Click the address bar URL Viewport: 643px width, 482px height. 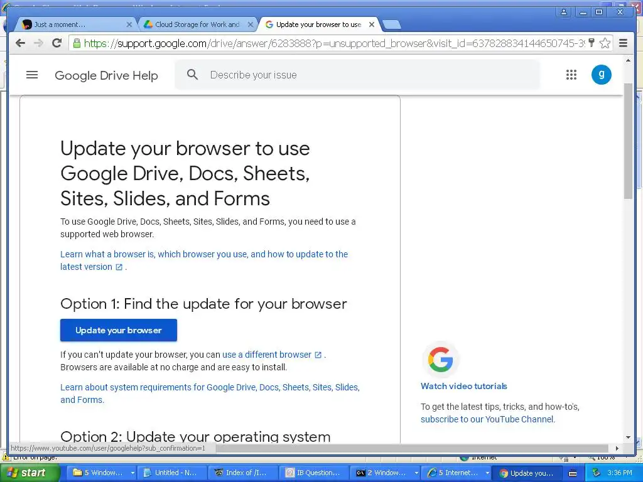coord(334,43)
